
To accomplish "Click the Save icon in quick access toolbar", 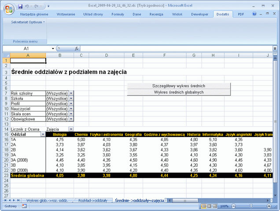I will 20,7.
